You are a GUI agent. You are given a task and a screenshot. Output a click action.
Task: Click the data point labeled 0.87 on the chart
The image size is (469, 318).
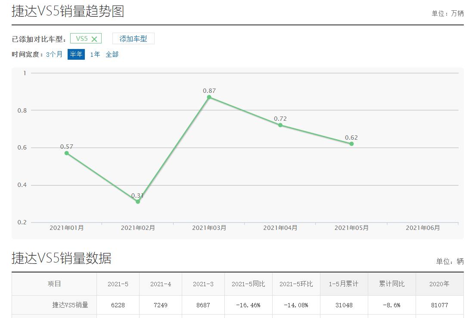click(x=209, y=98)
